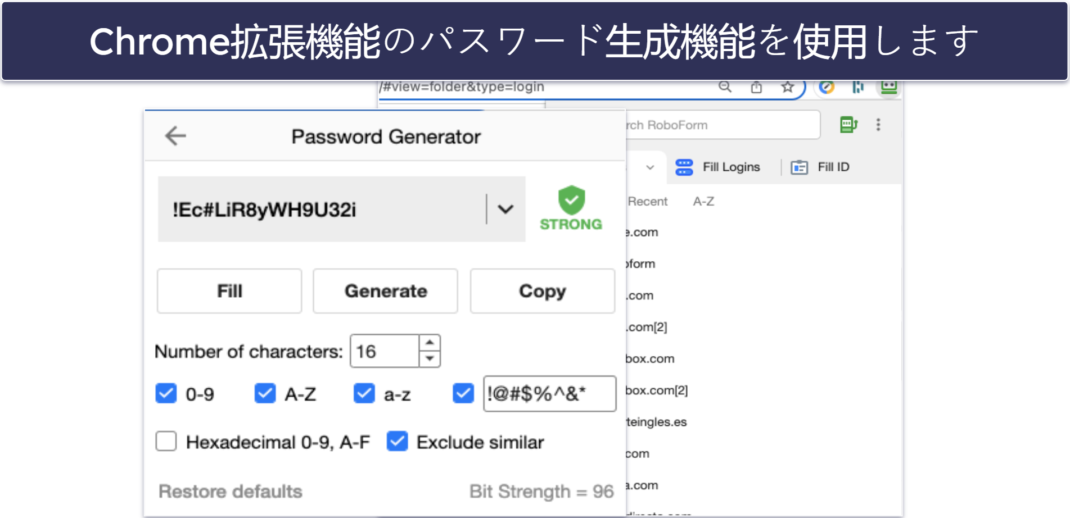Increase the character count with up arrow
Viewport: 1070px width, 518px height.
[430, 343]
